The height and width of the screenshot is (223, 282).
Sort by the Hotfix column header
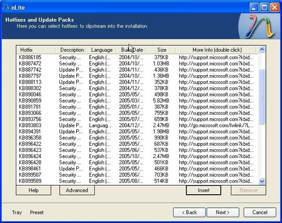tap(36, 50)
